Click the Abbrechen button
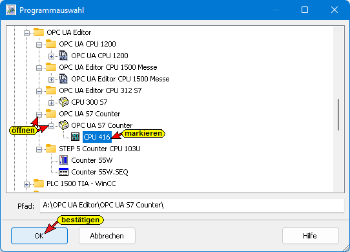Screen dimensions: 350x252 (107, 236)
